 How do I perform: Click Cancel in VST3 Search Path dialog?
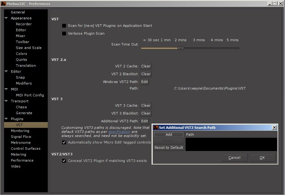click(x=234, y=158)
